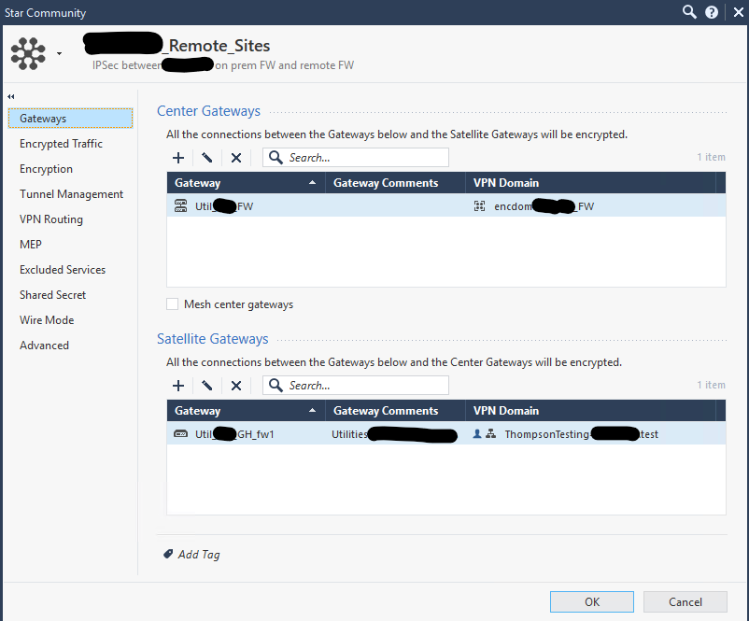The height and width of the screenshot is (621, 749).
Task: Open the dropdown arrow beside the community icon
Action: tap(59, 53)
